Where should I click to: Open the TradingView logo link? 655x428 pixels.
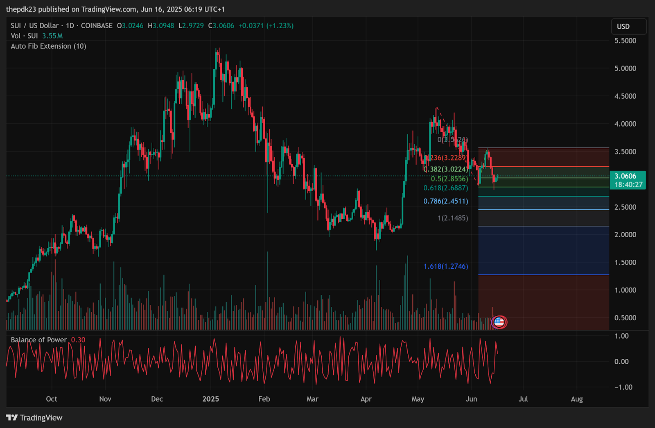pos(34,418)
